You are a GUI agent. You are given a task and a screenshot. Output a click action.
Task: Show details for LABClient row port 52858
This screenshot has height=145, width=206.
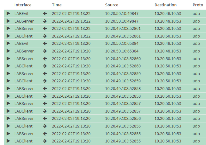coord(8,96)
